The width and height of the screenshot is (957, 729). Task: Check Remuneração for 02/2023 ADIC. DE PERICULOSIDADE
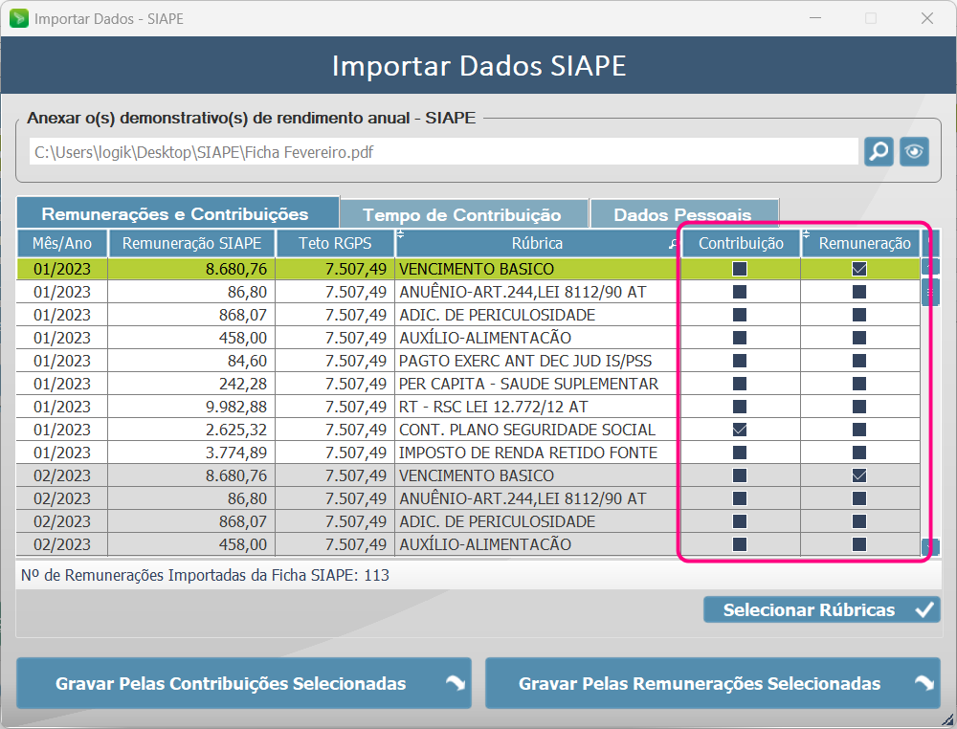coord(859,521)
